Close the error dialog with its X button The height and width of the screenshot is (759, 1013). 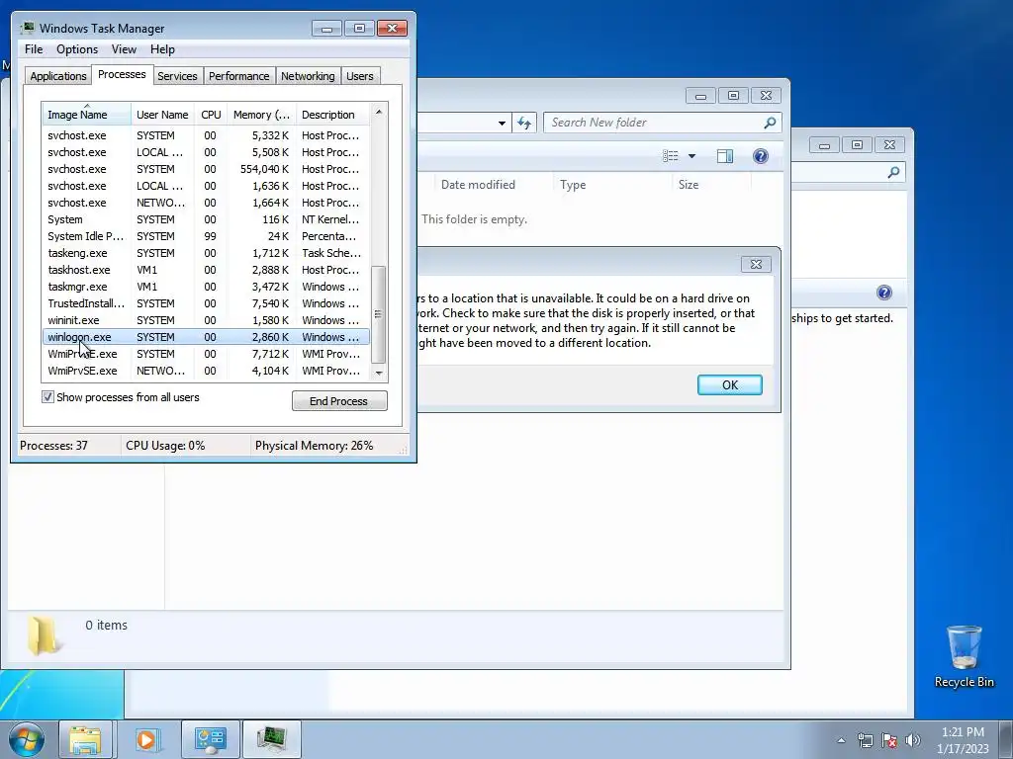point(756,264)
